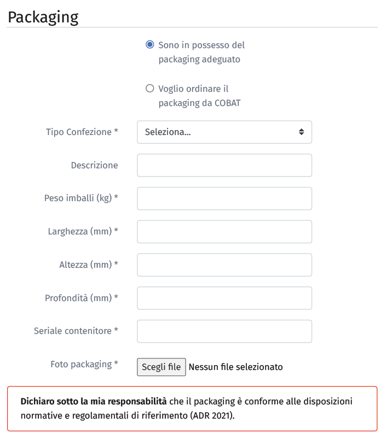Image resolution: width=381 pixels, height=435 pixels.
Task: Click the Descrizione text field
Action: 224,165
